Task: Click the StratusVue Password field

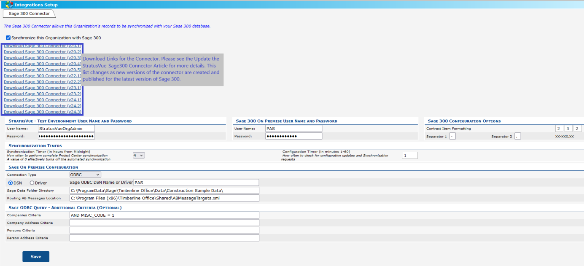Action: point(66,136)
